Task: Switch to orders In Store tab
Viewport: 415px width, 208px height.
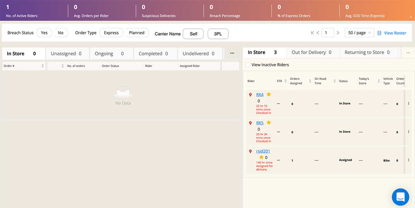Action: (x=24, y=54)
